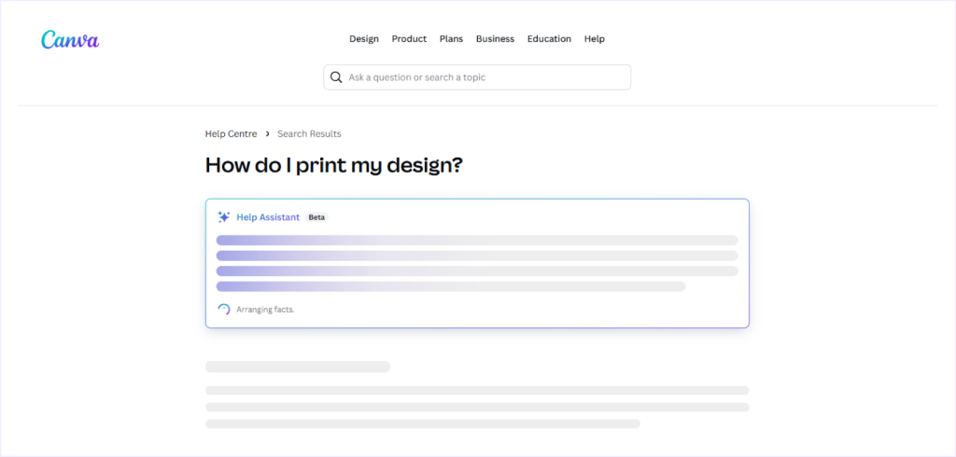Open the Education navigation item

click(x=549, y=39)
